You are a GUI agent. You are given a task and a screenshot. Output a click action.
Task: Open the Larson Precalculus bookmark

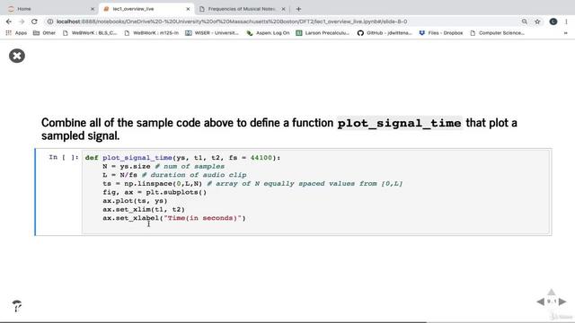coord(323,33)
